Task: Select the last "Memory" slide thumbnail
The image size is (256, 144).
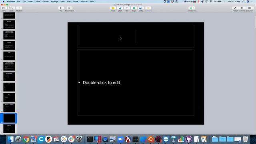Action: [9, 129]
